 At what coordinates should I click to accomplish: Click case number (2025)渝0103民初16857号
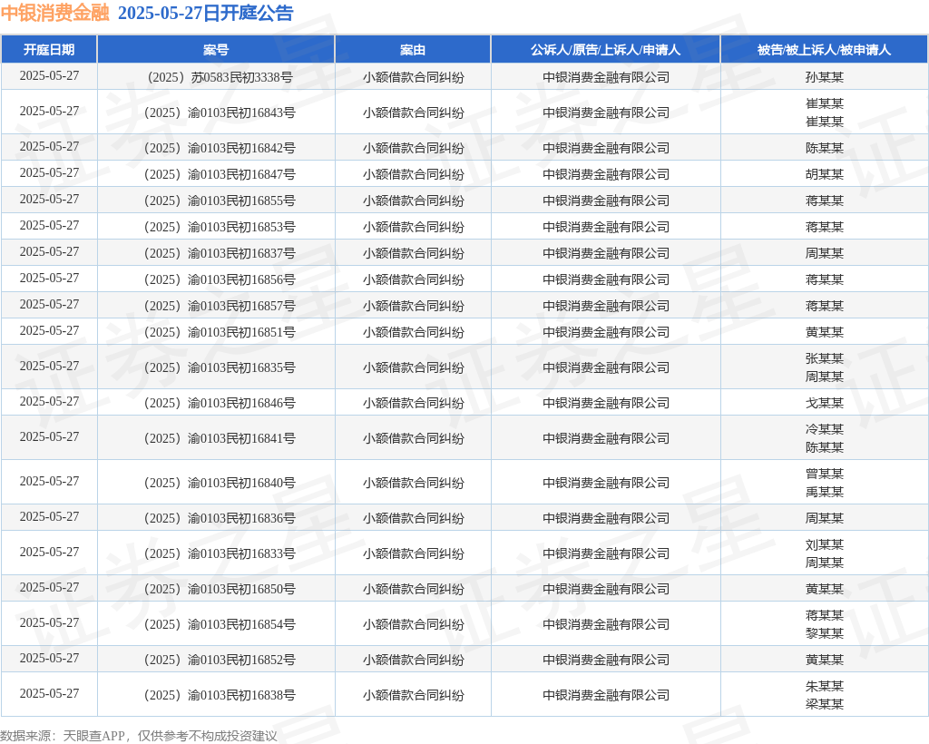pos(220,306)
